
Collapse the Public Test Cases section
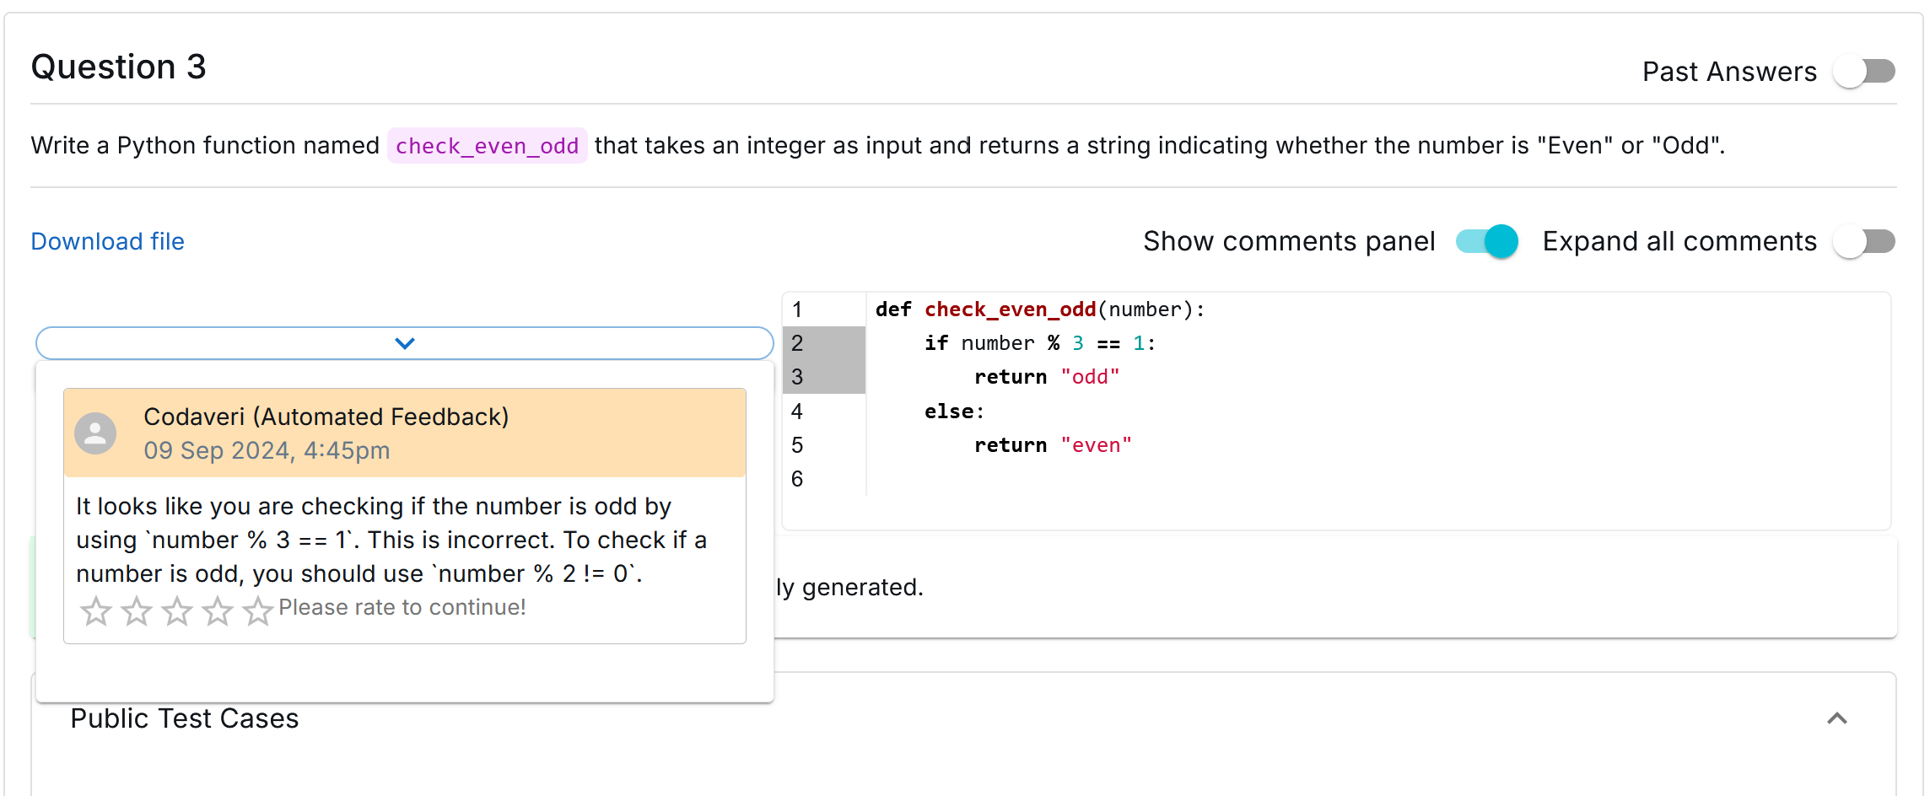coord(1837,718)
